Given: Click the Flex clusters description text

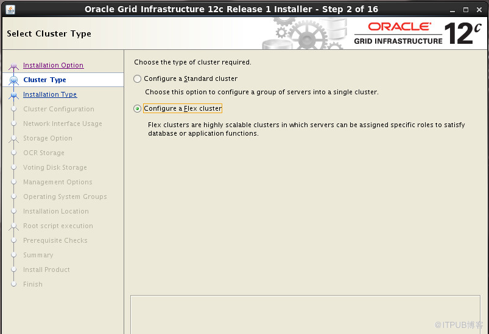Looking at the screenshot, I should pyautogui.click(x=306, y=129).
